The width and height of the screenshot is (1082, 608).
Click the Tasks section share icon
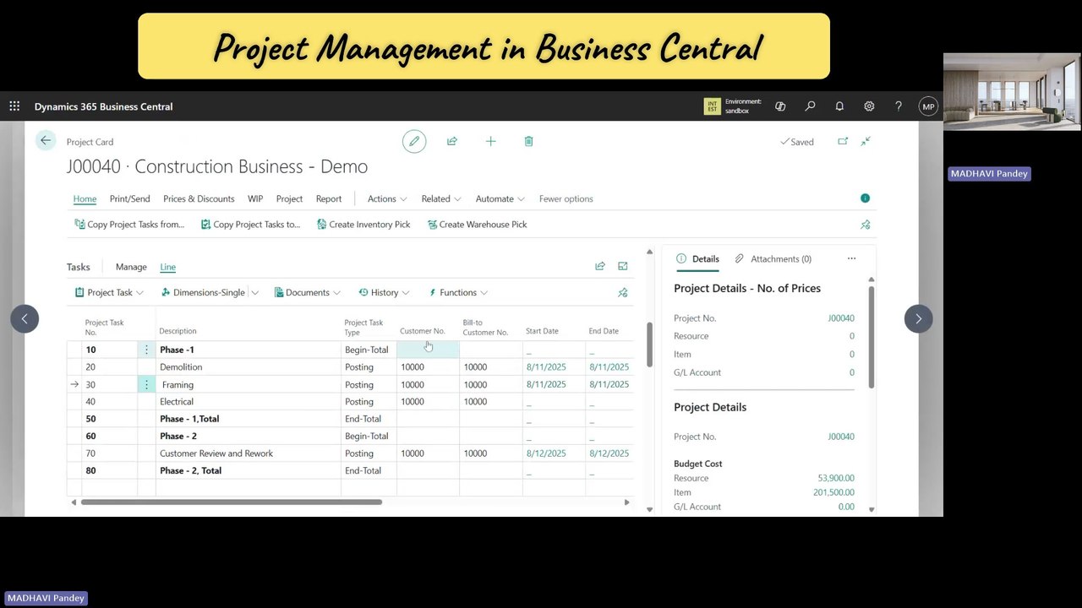[600, 266]
